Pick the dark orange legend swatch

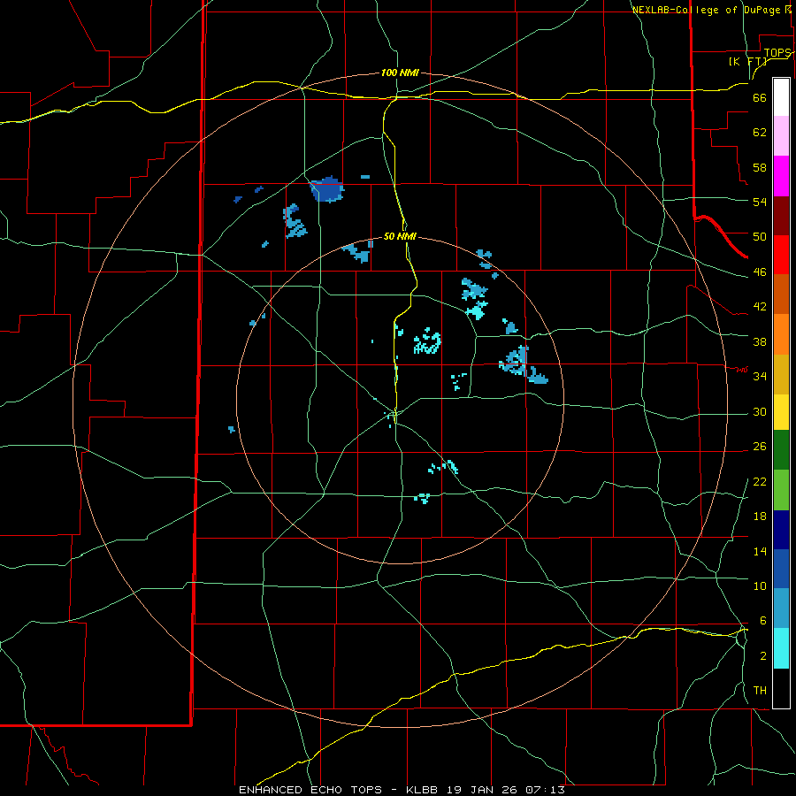pos(781,295)
